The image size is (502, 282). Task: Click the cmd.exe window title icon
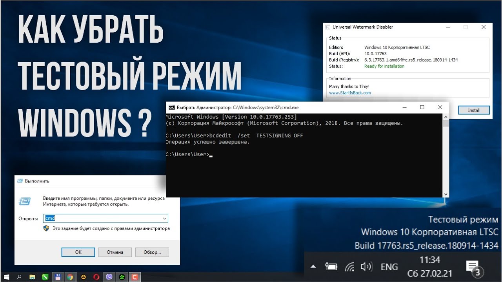tap(172, 107)
